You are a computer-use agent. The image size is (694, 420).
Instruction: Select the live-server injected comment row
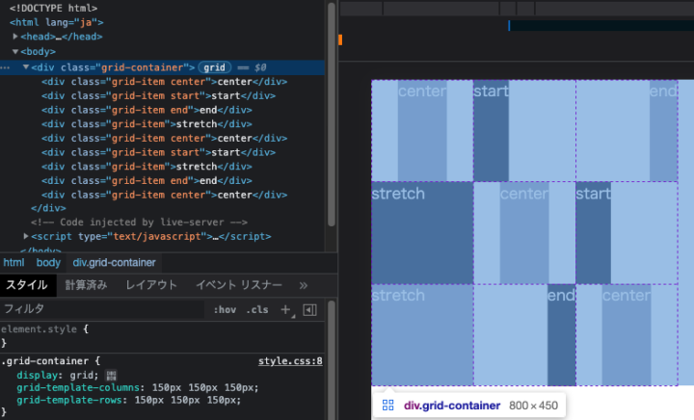[139, 222]
